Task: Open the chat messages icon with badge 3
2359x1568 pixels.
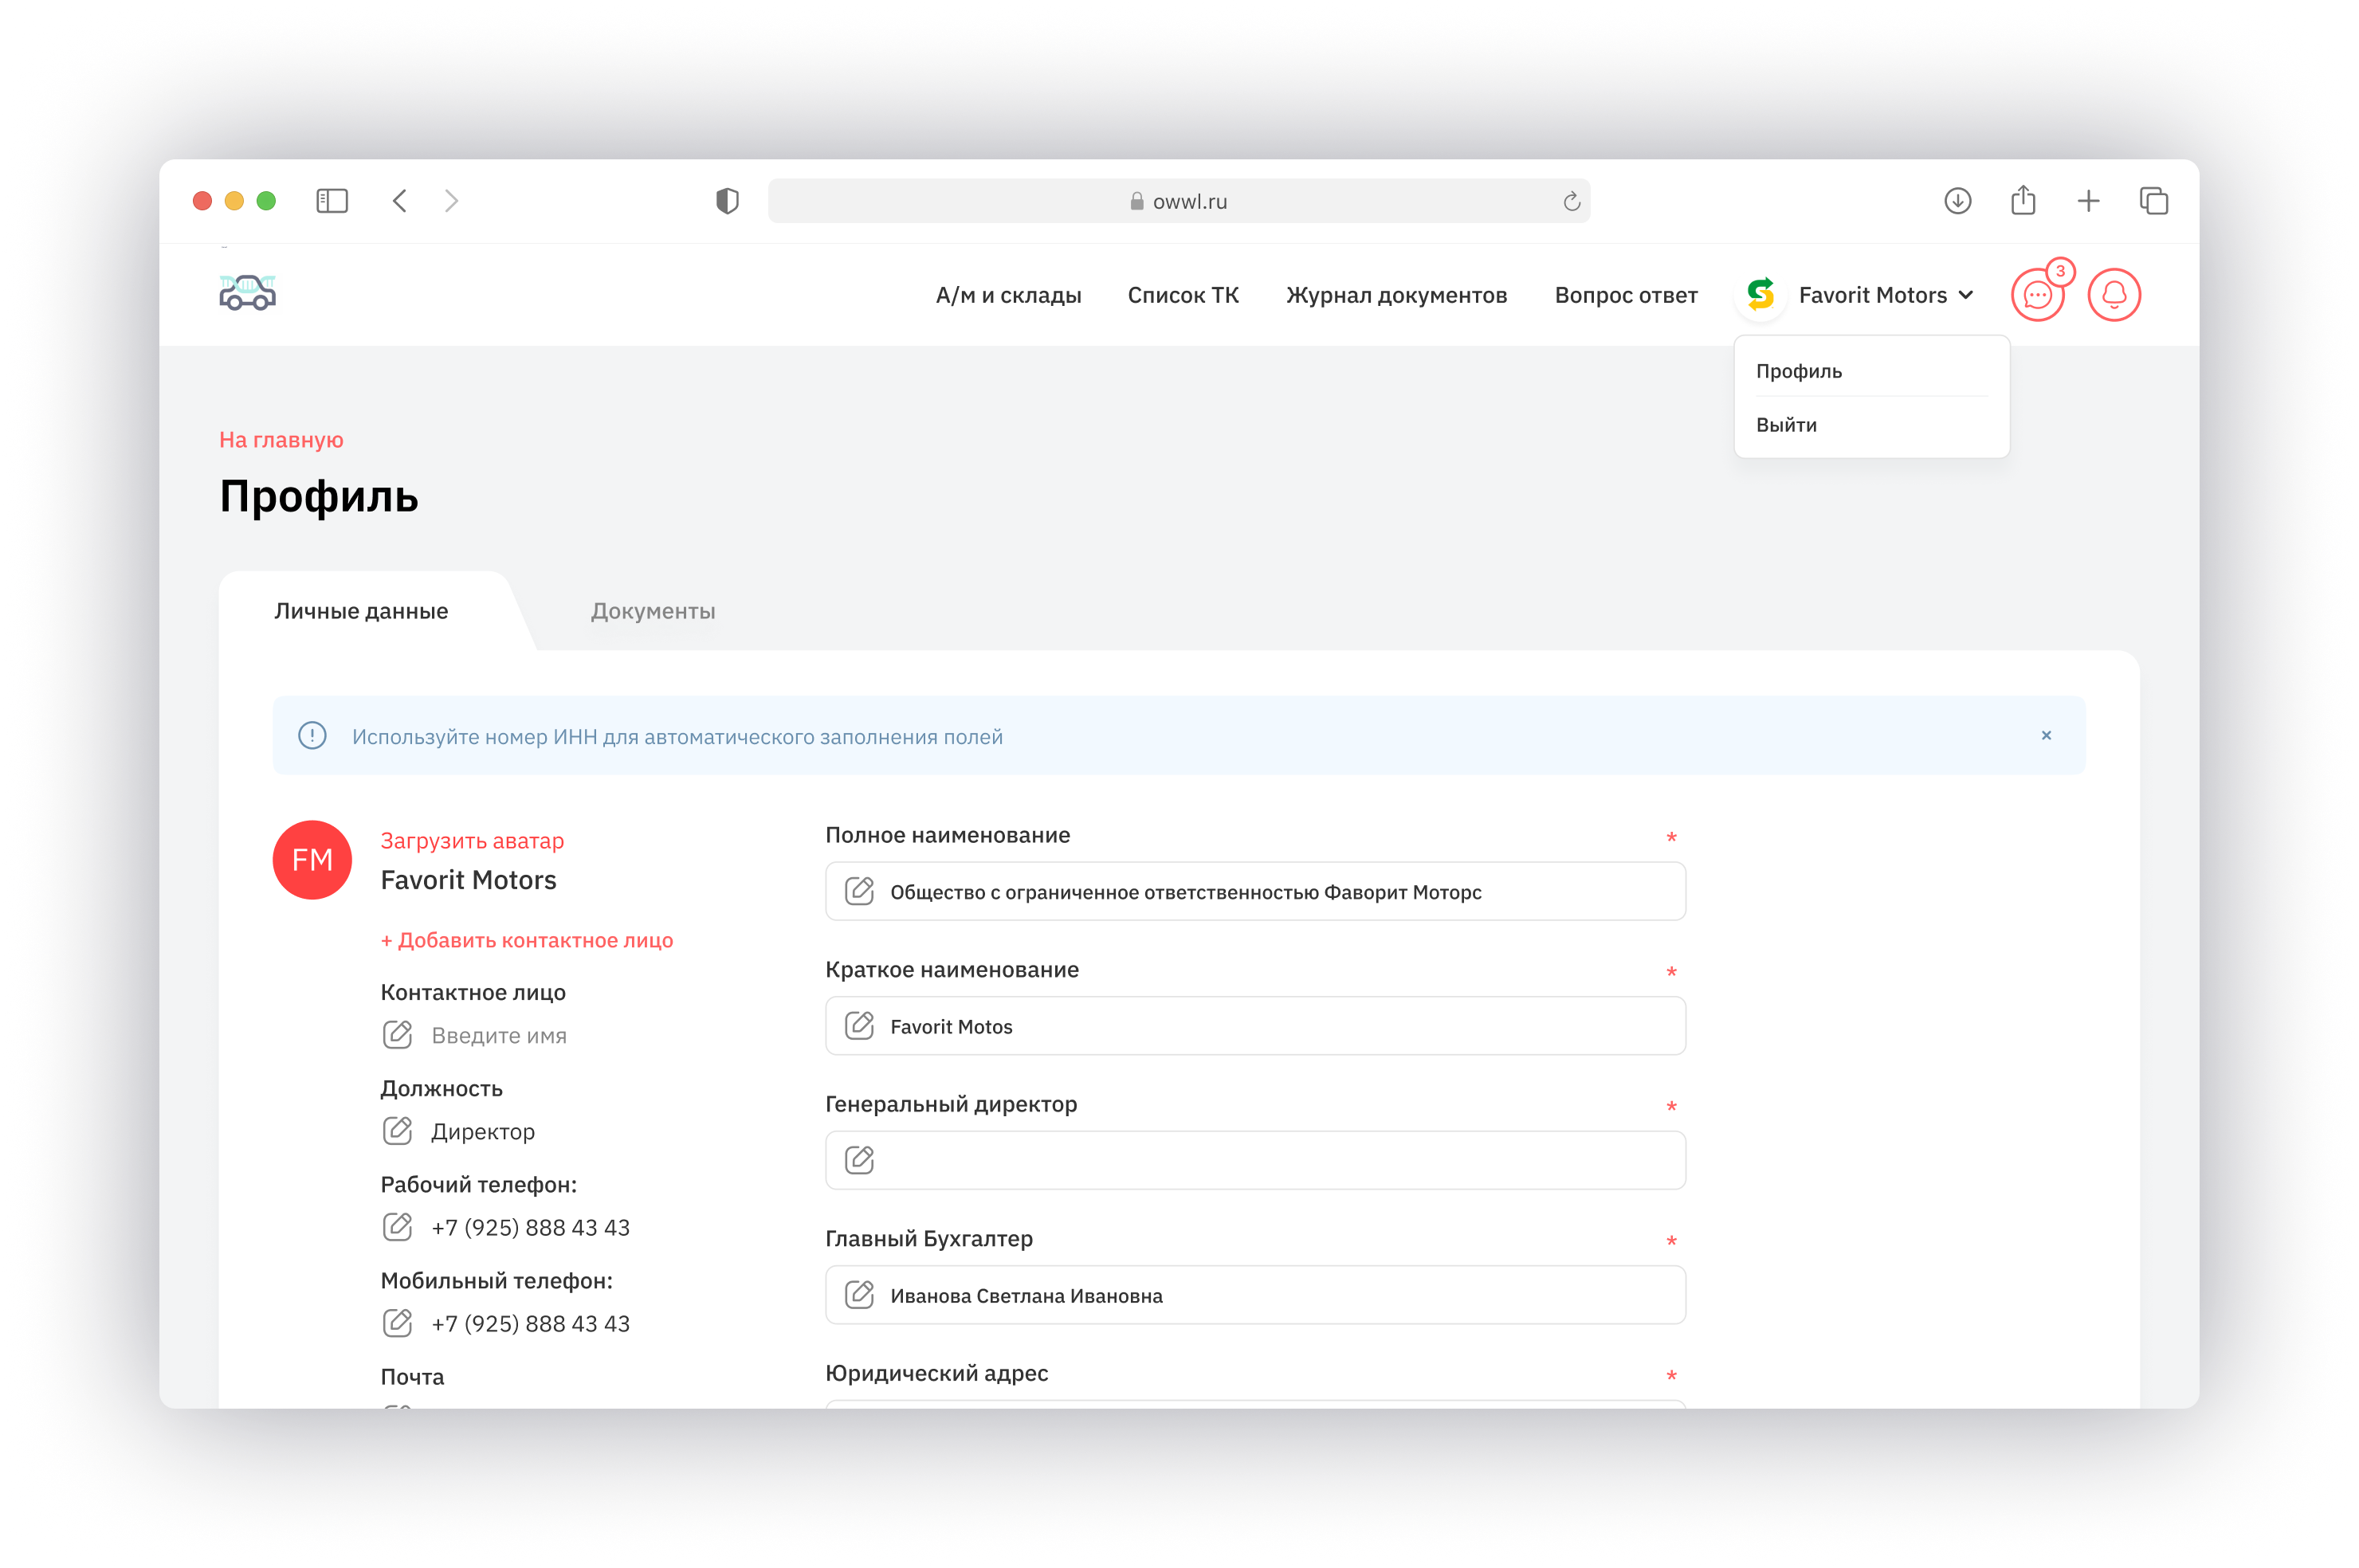Action: coord(2037,295)
